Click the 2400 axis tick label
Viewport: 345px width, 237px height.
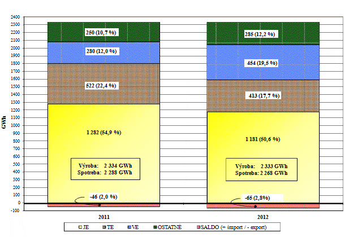15,17
